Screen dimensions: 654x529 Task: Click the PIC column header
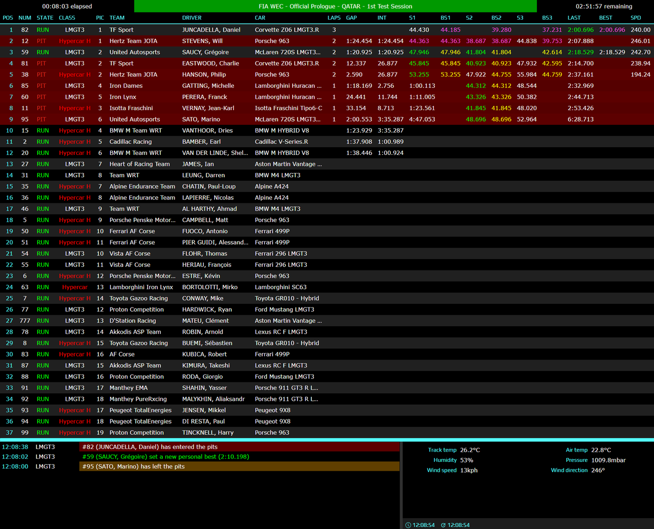[100, 17]
